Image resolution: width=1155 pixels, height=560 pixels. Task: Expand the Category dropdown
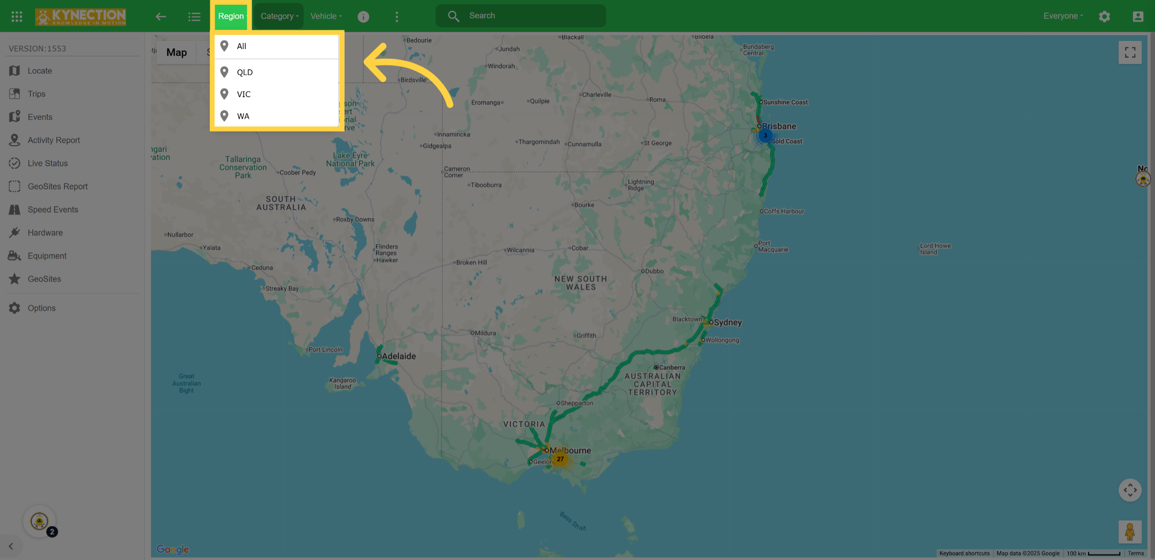[280, 16]
